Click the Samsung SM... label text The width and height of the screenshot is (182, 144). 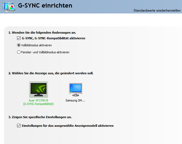[x=75, y=100]
